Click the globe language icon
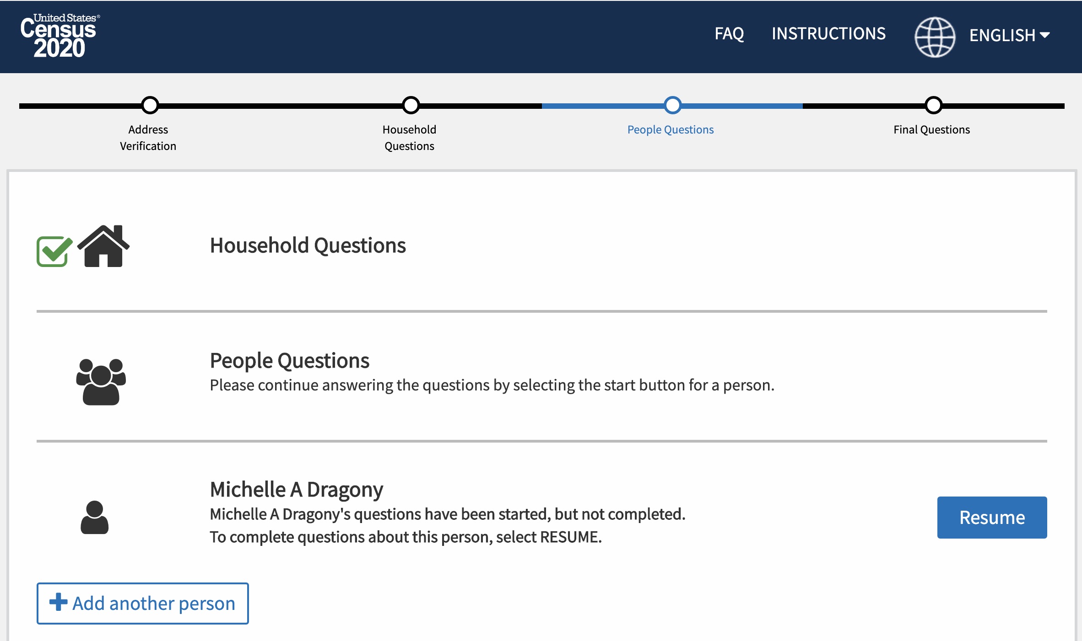This screenshot has width=1082, height=641. tap(935, 37)
